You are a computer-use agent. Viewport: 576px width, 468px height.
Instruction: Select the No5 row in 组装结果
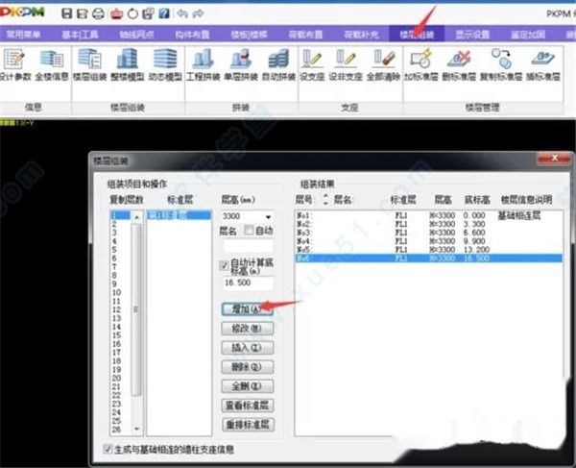[428, 250]
